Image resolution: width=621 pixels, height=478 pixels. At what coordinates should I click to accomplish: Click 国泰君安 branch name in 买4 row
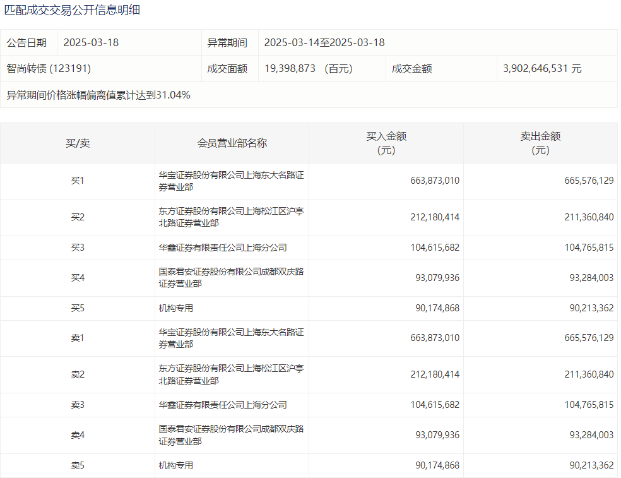click(231, 277)
